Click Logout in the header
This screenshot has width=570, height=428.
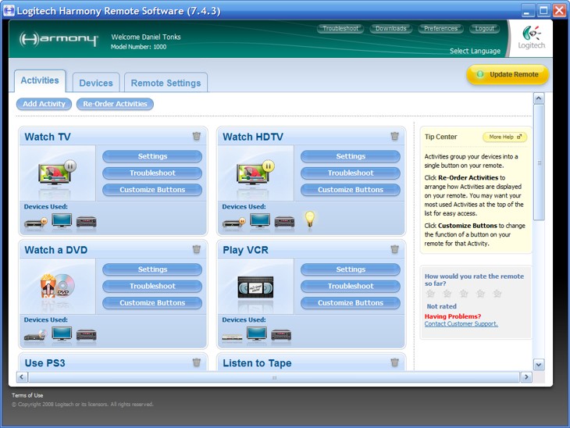pyautogui.click(x=485, y=28)
